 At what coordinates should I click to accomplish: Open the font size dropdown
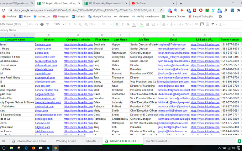pyautogui.click(x=107, y=24)
